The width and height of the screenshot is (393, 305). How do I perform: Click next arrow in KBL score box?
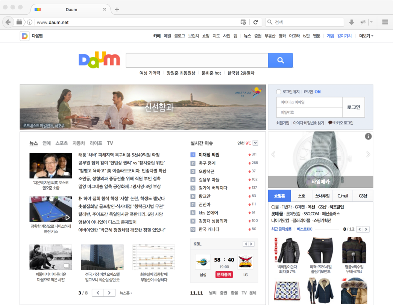tap(251, 244)
